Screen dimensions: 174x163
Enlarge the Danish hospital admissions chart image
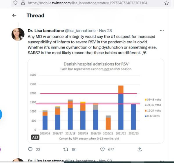96,101
